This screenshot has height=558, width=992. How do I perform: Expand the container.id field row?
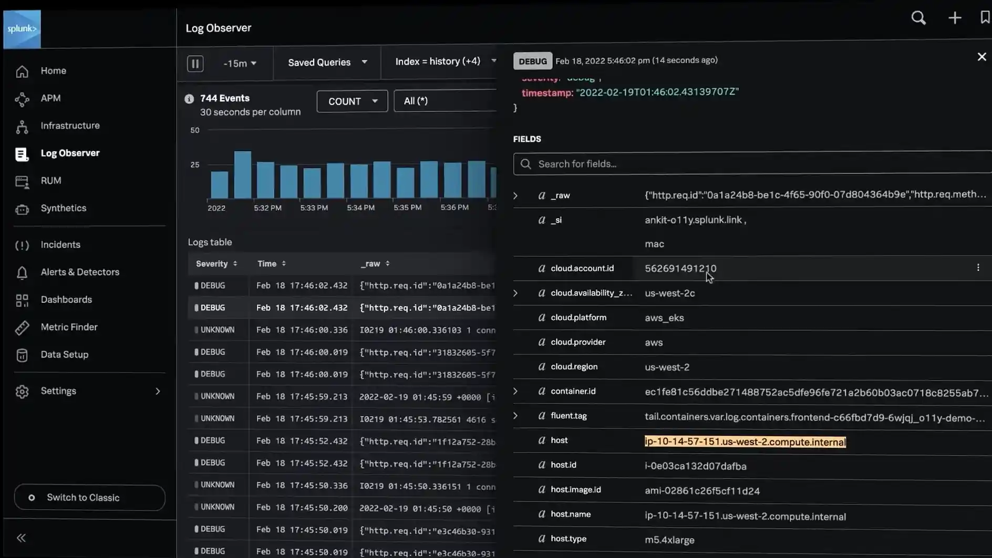click(x=515, y=391)
